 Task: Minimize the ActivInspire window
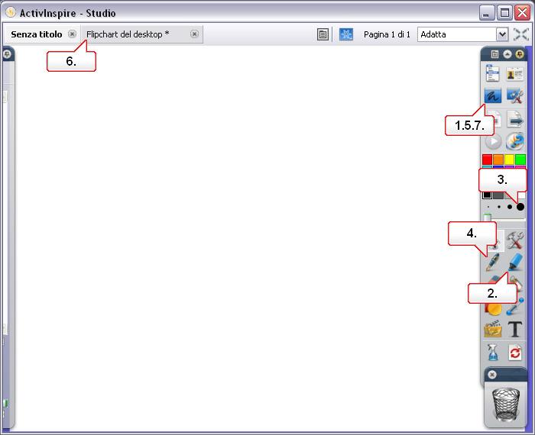point(486,13)
